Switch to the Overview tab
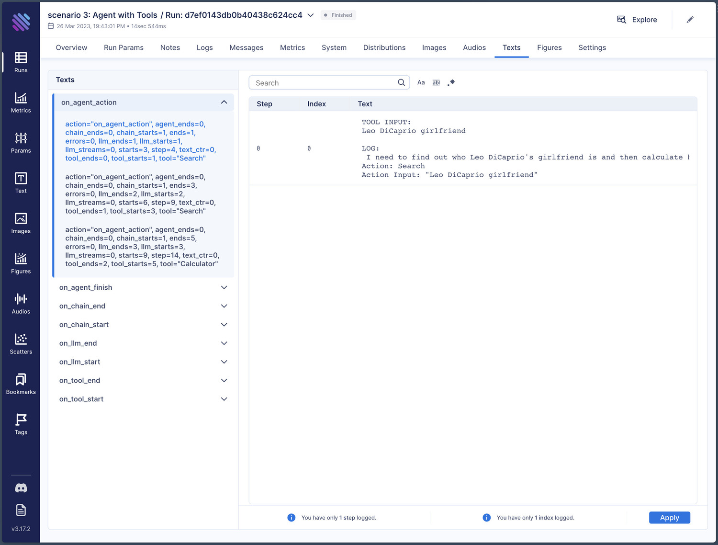Viewport: 718px width, 545px height. click(x=71, y=47)
